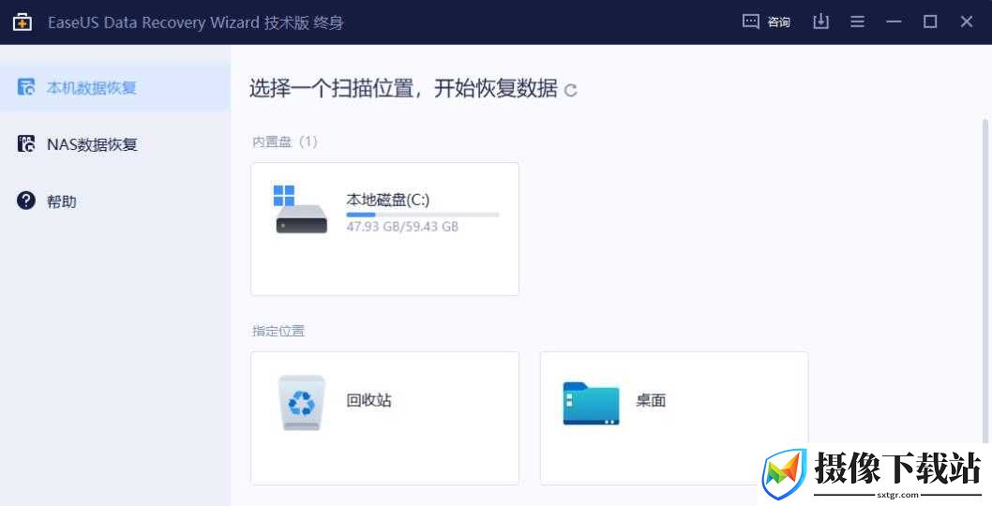This screenshot has width=992, height=506.
Task: Open the hamburger menu in title bar
Action: [x=857, y=22]
